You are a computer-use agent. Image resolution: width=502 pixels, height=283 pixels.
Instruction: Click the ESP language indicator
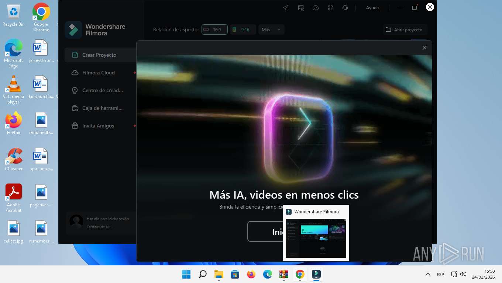[440, 275]
